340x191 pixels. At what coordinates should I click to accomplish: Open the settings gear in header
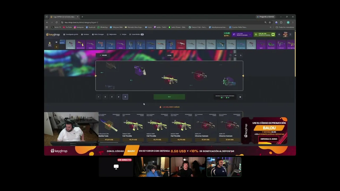click(x=279, y=34)
